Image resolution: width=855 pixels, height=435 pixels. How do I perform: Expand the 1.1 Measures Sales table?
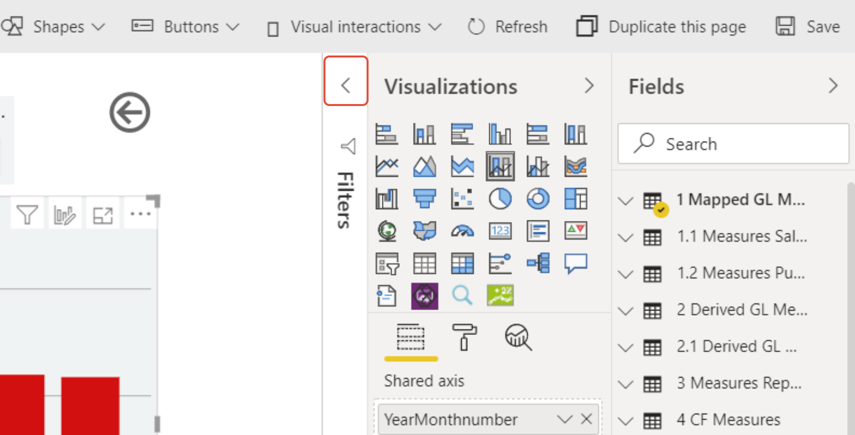tap(626, 237)
